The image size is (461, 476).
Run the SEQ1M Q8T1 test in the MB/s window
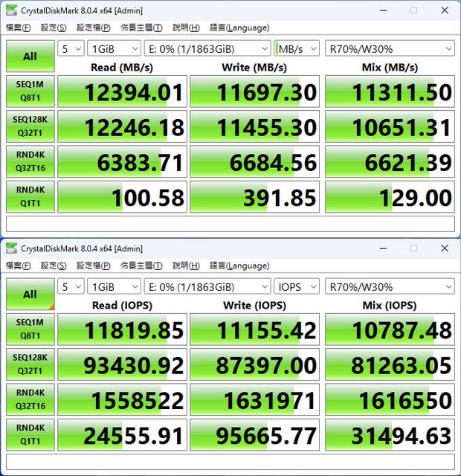tap(30, 91)
